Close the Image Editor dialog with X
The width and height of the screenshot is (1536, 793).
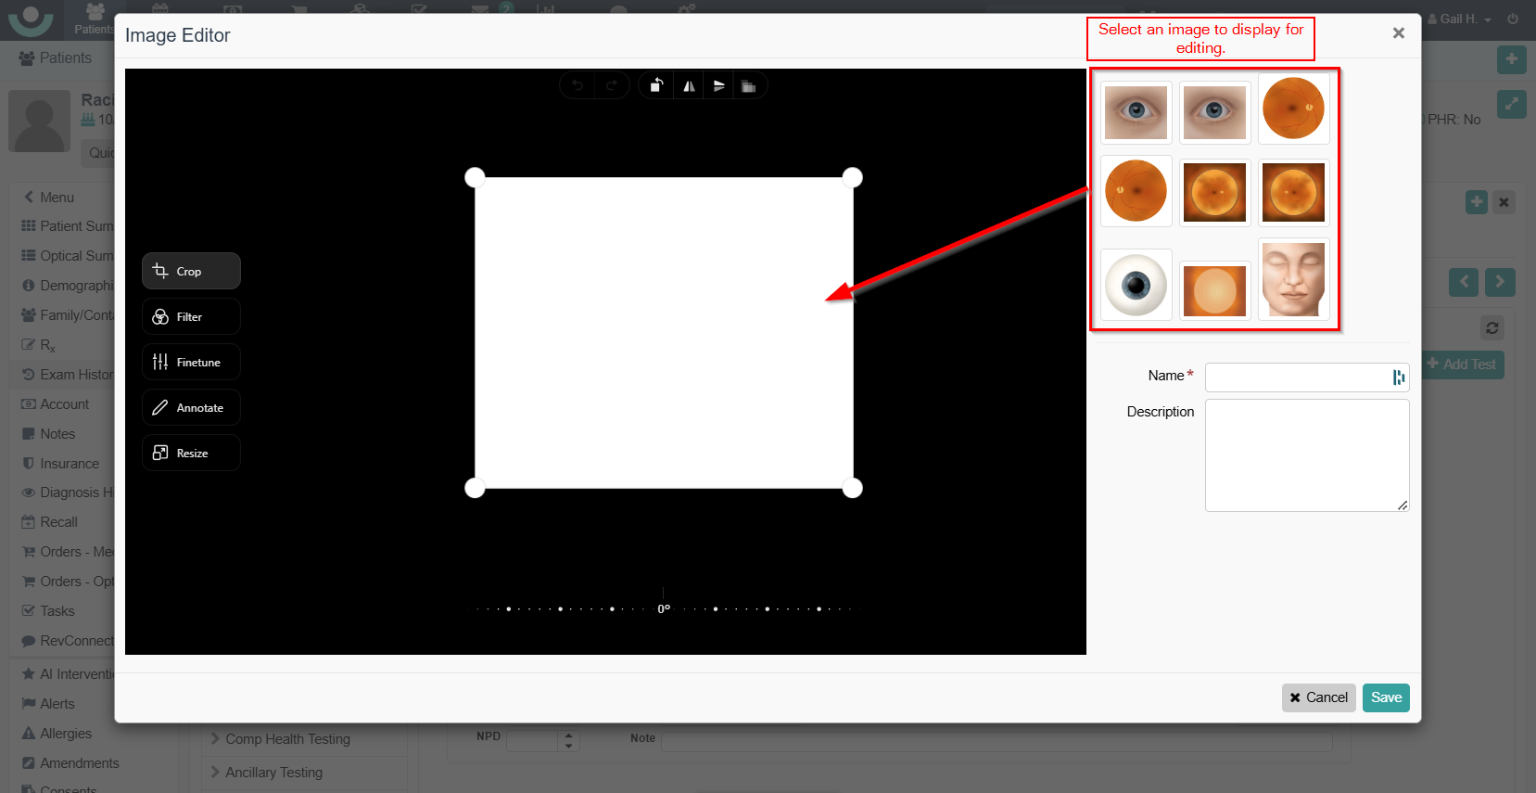click(x=1398, y=33)
